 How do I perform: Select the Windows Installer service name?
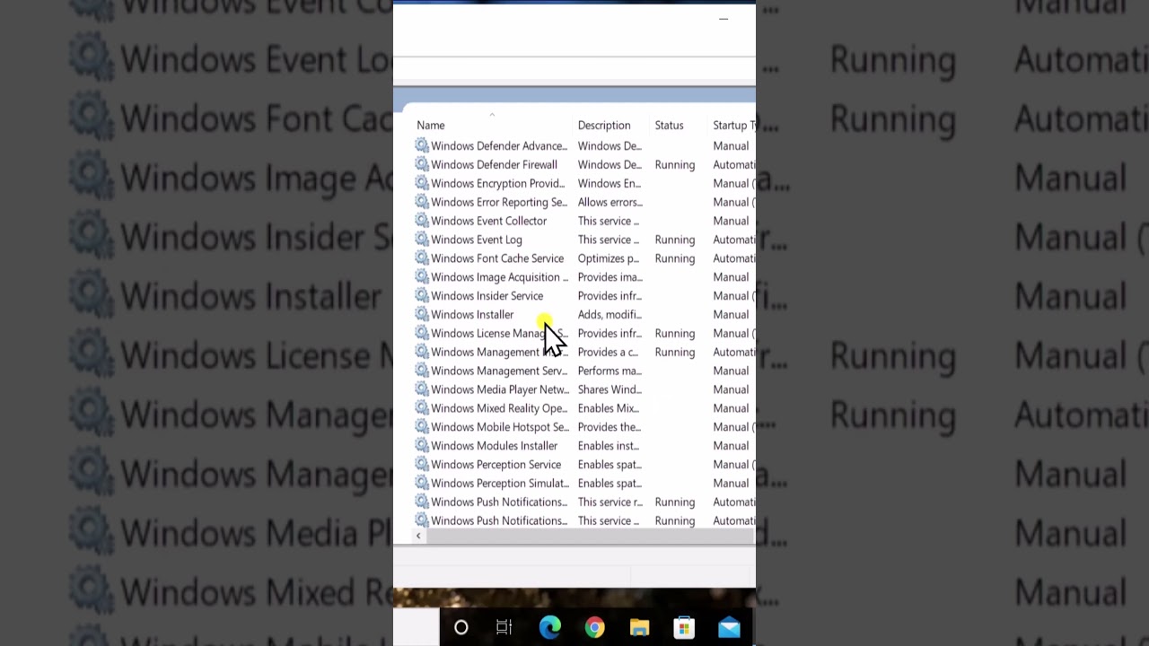pos(472,315)
